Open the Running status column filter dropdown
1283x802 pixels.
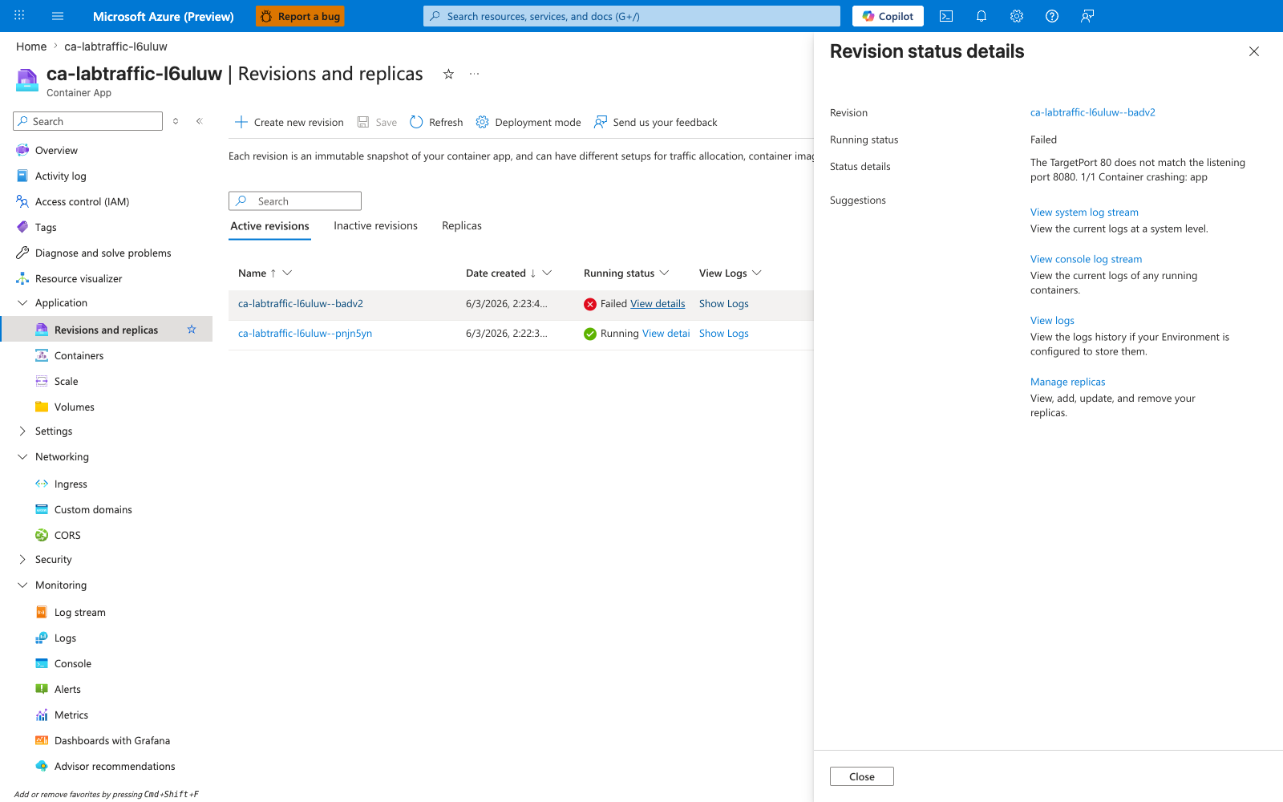click(664, 273)
